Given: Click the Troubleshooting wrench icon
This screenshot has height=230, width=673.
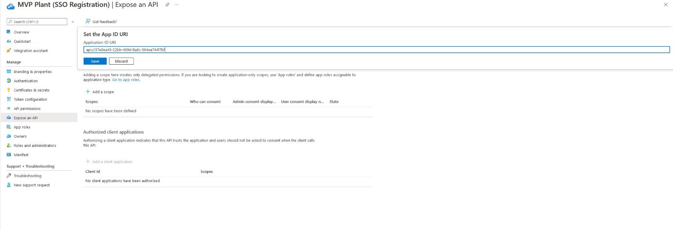Looking at the screenshot, I should [9, 175].
